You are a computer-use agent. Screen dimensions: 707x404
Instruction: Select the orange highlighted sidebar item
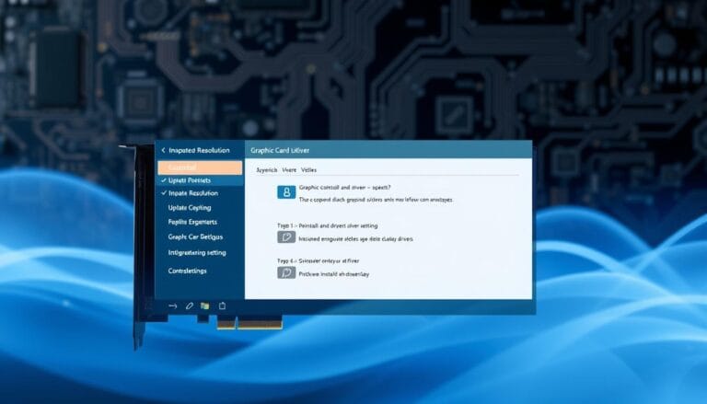click(x=200, y=167)
